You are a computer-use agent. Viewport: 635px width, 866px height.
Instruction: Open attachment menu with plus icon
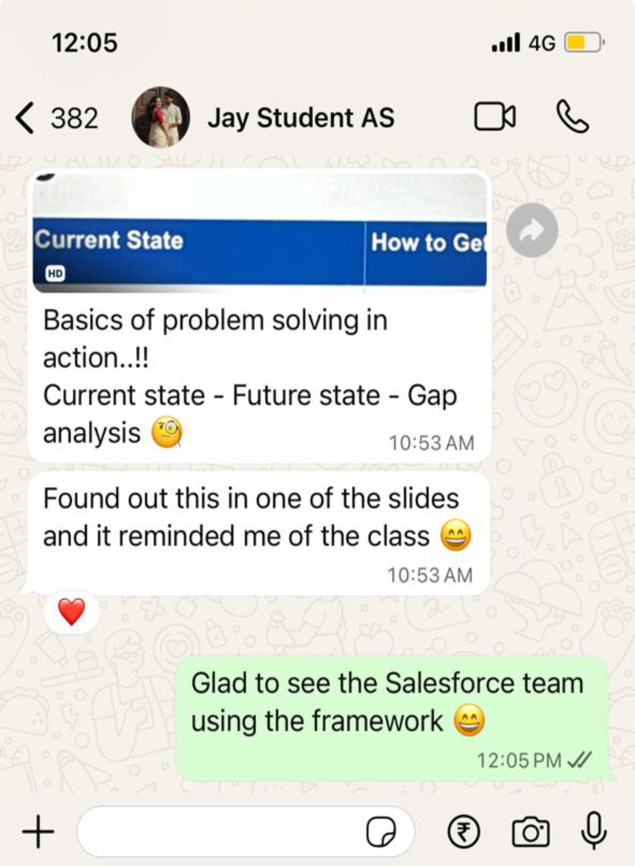coord(38,831)
